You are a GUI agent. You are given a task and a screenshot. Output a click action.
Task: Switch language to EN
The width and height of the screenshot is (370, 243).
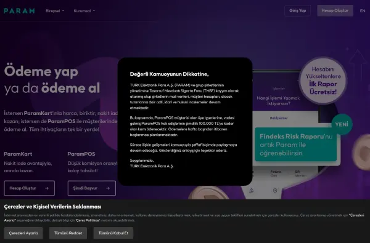(363, 11)
